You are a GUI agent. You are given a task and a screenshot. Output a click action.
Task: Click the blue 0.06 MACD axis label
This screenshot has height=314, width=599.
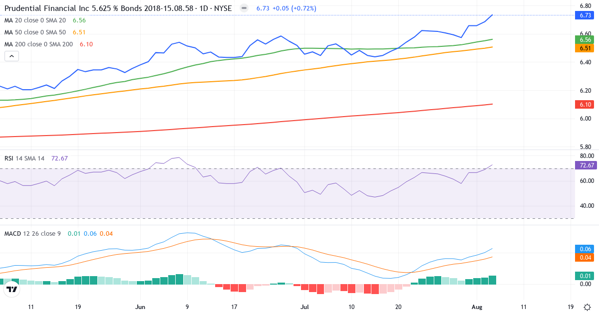click(586, 249)
